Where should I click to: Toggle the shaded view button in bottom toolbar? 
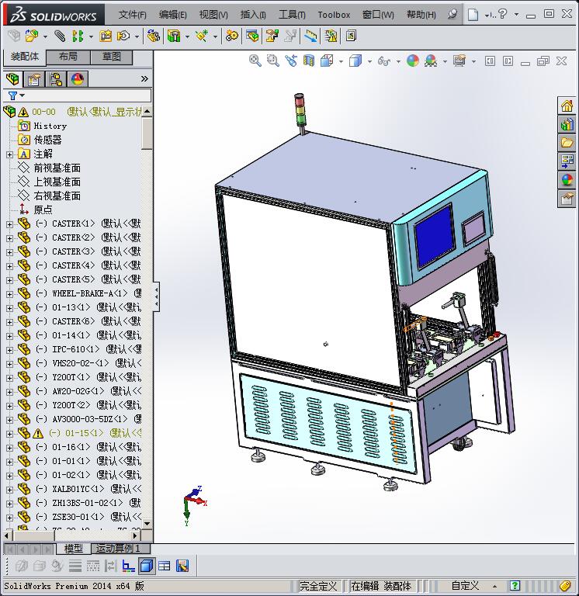147,566
